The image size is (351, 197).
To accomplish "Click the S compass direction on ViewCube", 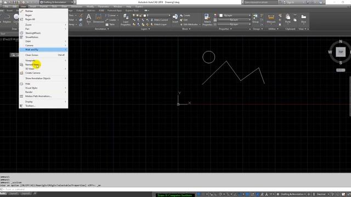I will (341, 63).
